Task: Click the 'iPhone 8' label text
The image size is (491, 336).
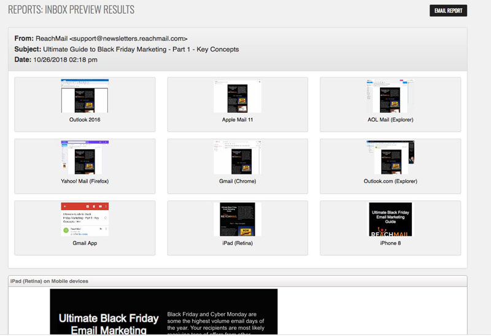Action: 390,243
